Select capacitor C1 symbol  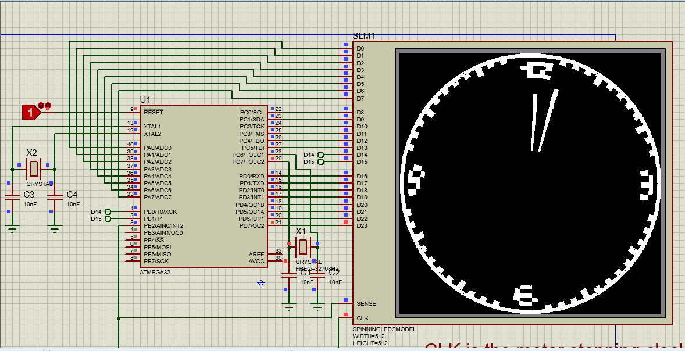point(289,275)
